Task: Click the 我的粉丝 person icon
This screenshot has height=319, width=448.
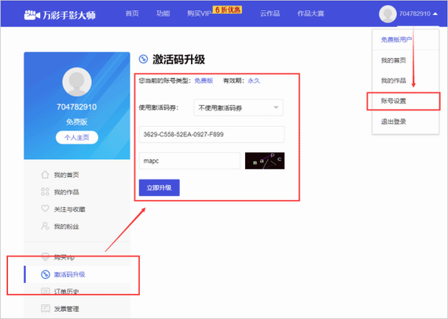Action: pyautogui.click(x=45, y=227)
